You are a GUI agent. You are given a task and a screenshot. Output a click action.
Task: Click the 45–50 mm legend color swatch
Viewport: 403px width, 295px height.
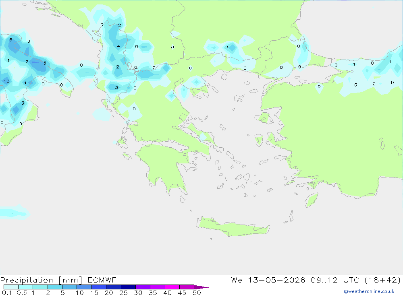(x=187, y=287)
